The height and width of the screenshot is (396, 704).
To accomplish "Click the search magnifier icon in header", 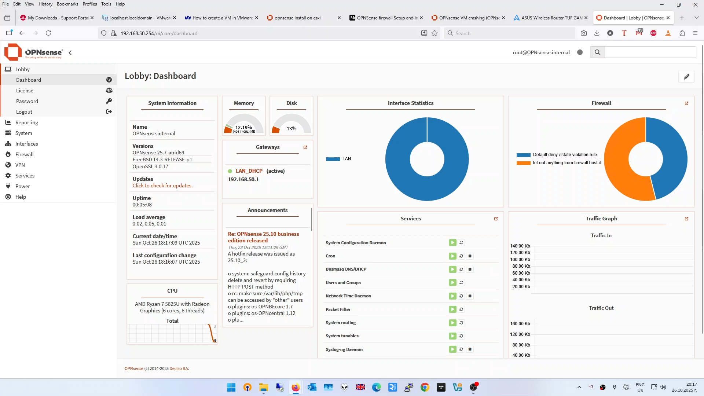I will pyautogui.click(x=597, y=52).
